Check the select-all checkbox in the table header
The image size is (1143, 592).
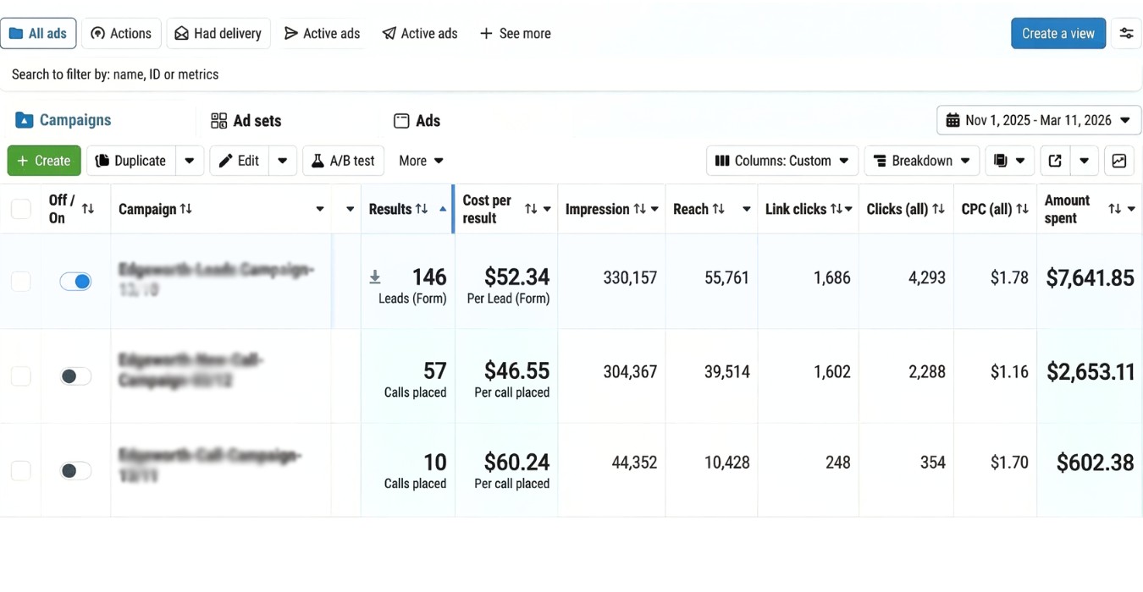tap(20, 209)
